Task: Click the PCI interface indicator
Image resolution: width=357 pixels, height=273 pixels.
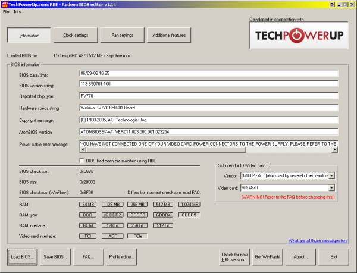Action: tap(88, 236)
